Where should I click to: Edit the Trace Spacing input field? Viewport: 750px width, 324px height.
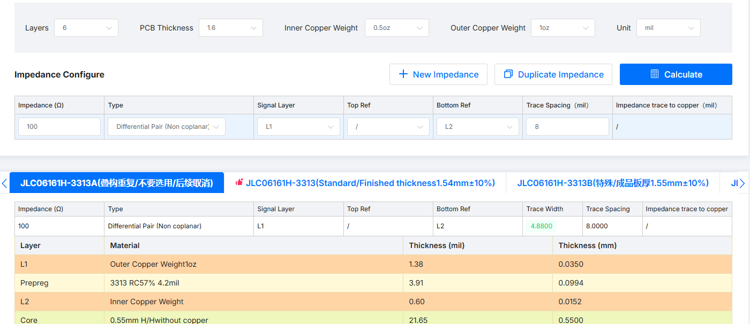pos(567,127)
